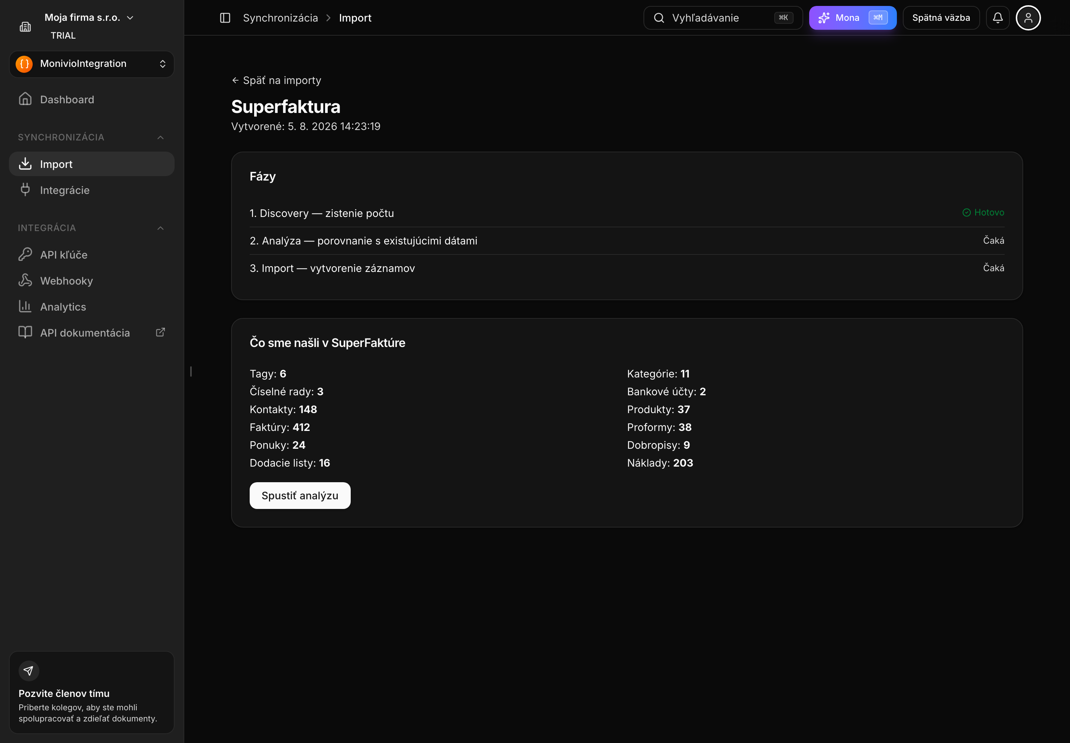Click the Import download icon
The image size is (1070, 743).
point(25,164)
